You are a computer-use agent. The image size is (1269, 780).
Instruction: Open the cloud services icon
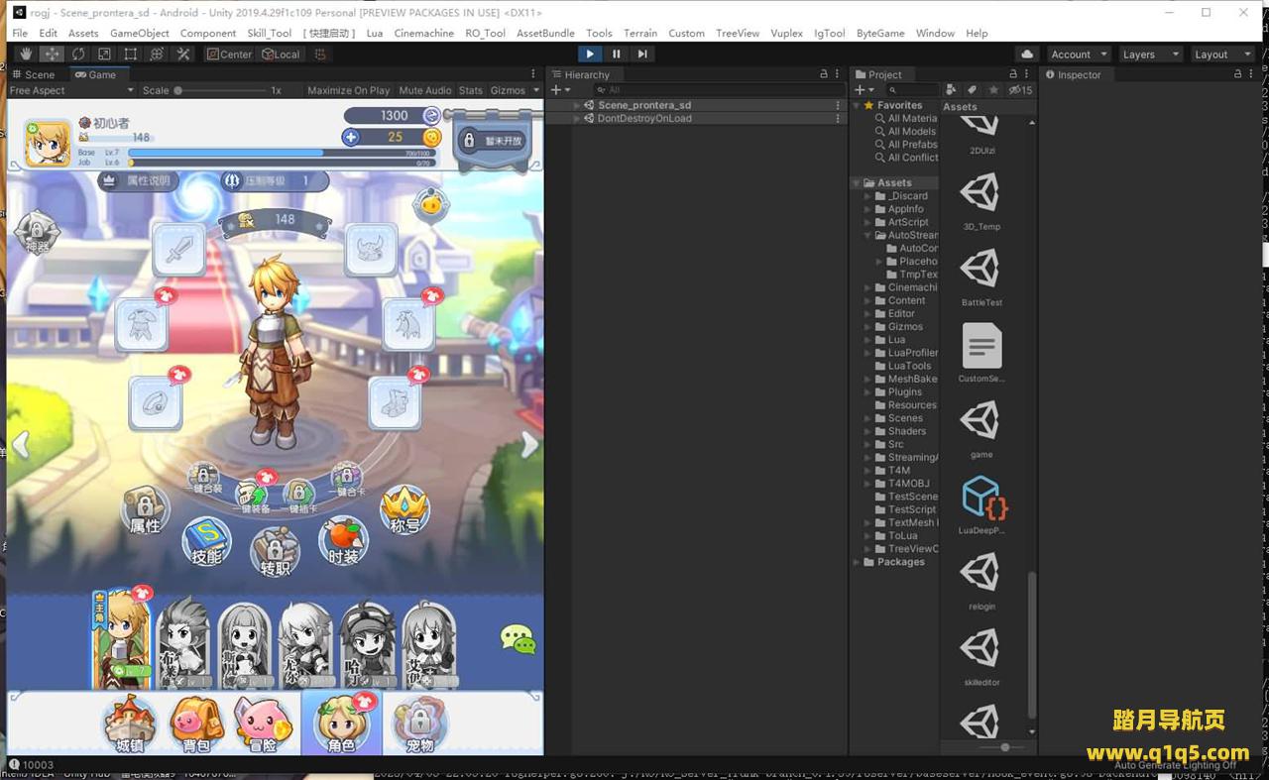1027,55
